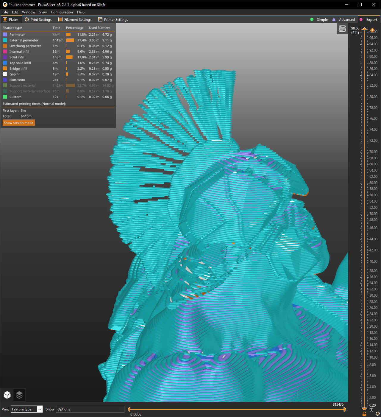Screen dimensions: 381x417
Task: Toggle Top solid infill feature visibility
Action: tap(58, 63)
